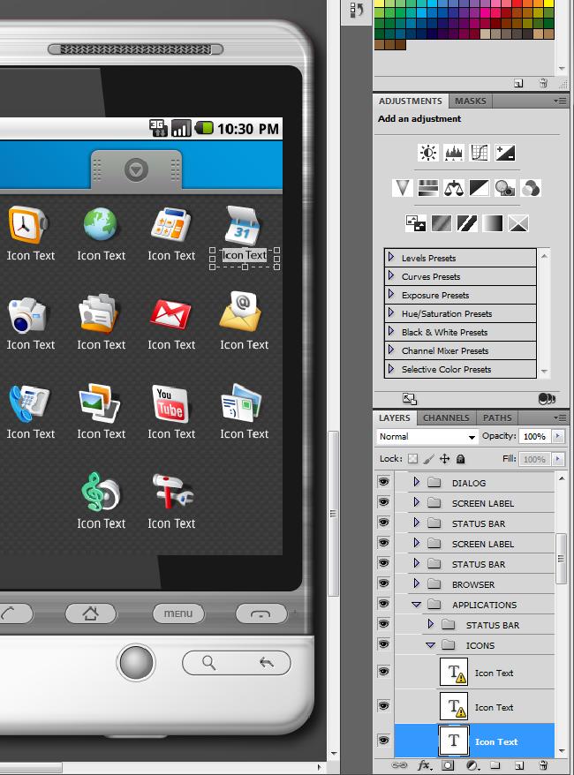Click the Gradient Map adjustment icon

[x=493, y=222]
